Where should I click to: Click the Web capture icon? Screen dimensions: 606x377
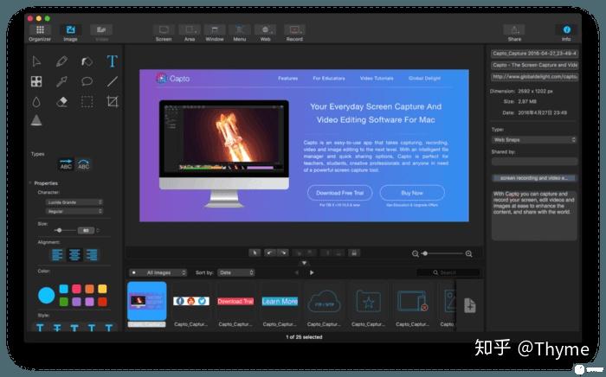click(x=265, y=30)
